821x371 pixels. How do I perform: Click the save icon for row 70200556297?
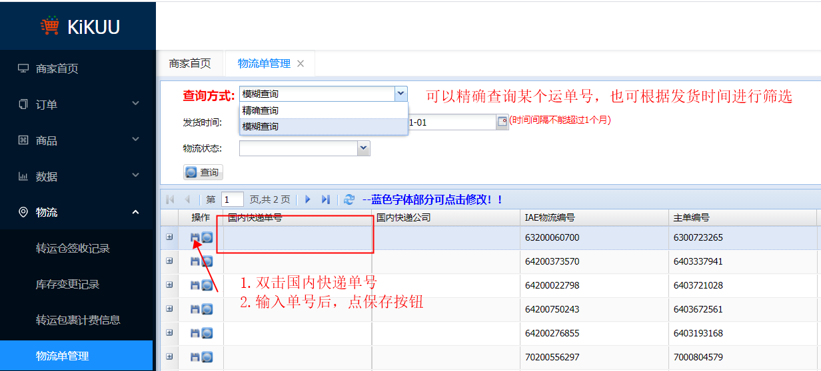coord(195,357)
